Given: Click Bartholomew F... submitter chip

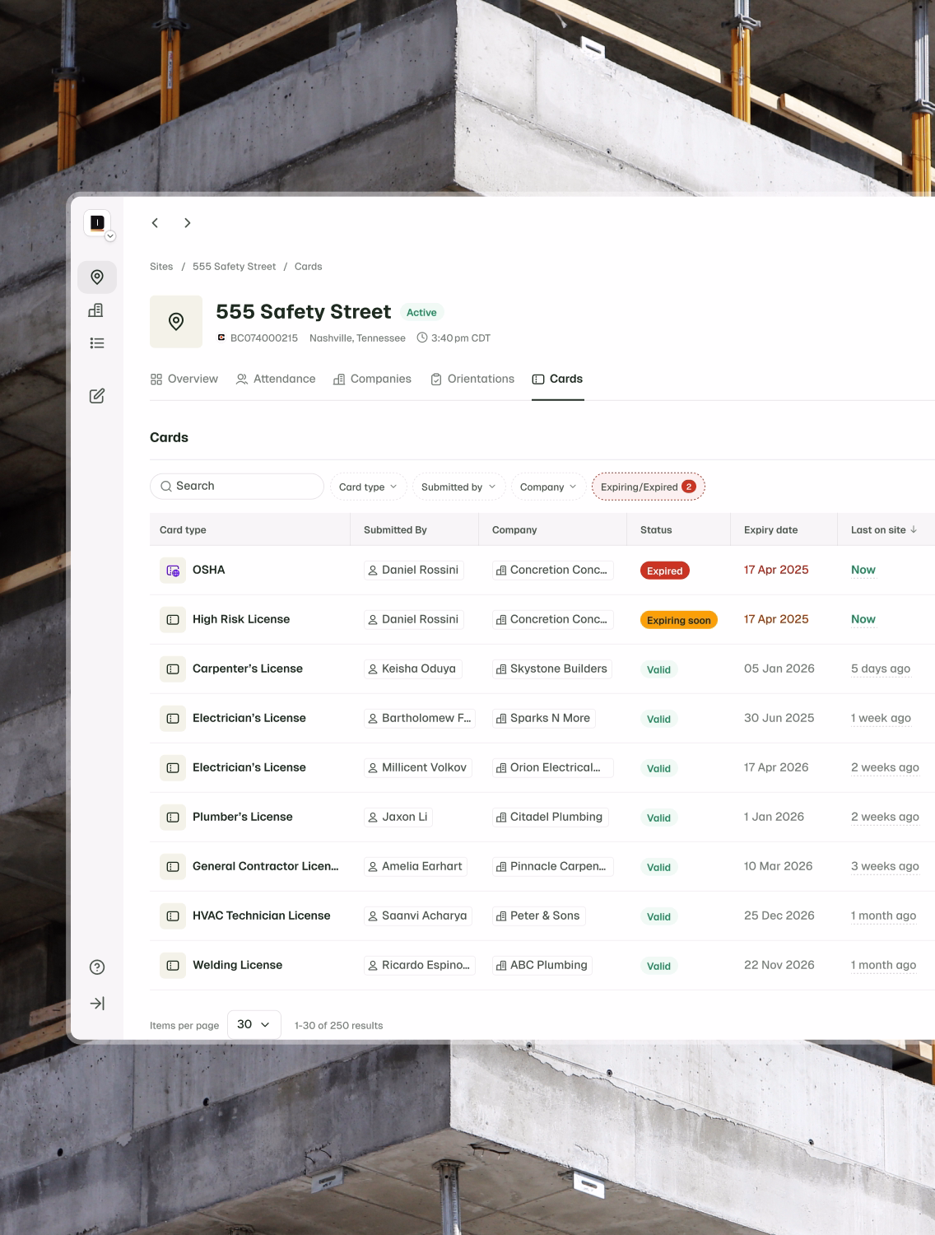Looking at the screenshot, I should point(420,718).
